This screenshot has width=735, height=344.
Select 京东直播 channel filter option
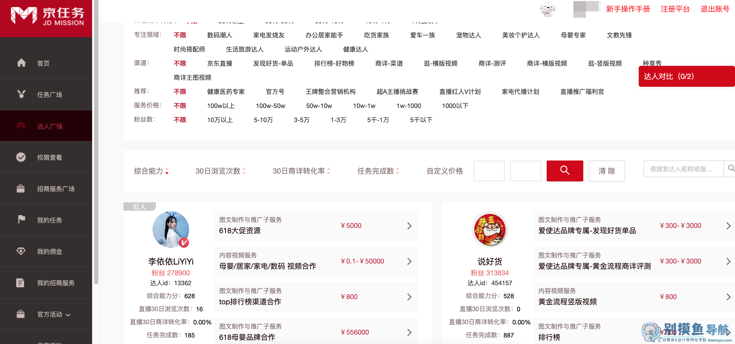point(219,63)
